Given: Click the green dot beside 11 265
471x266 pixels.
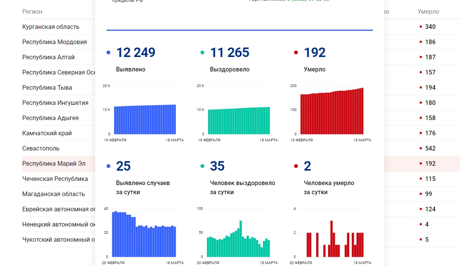Looking at the screenshot, I should 202,53.
